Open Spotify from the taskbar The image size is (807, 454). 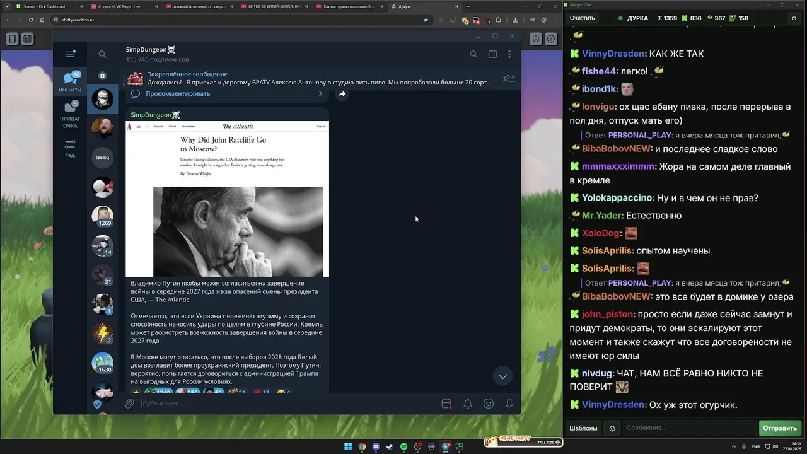(403, 446)
